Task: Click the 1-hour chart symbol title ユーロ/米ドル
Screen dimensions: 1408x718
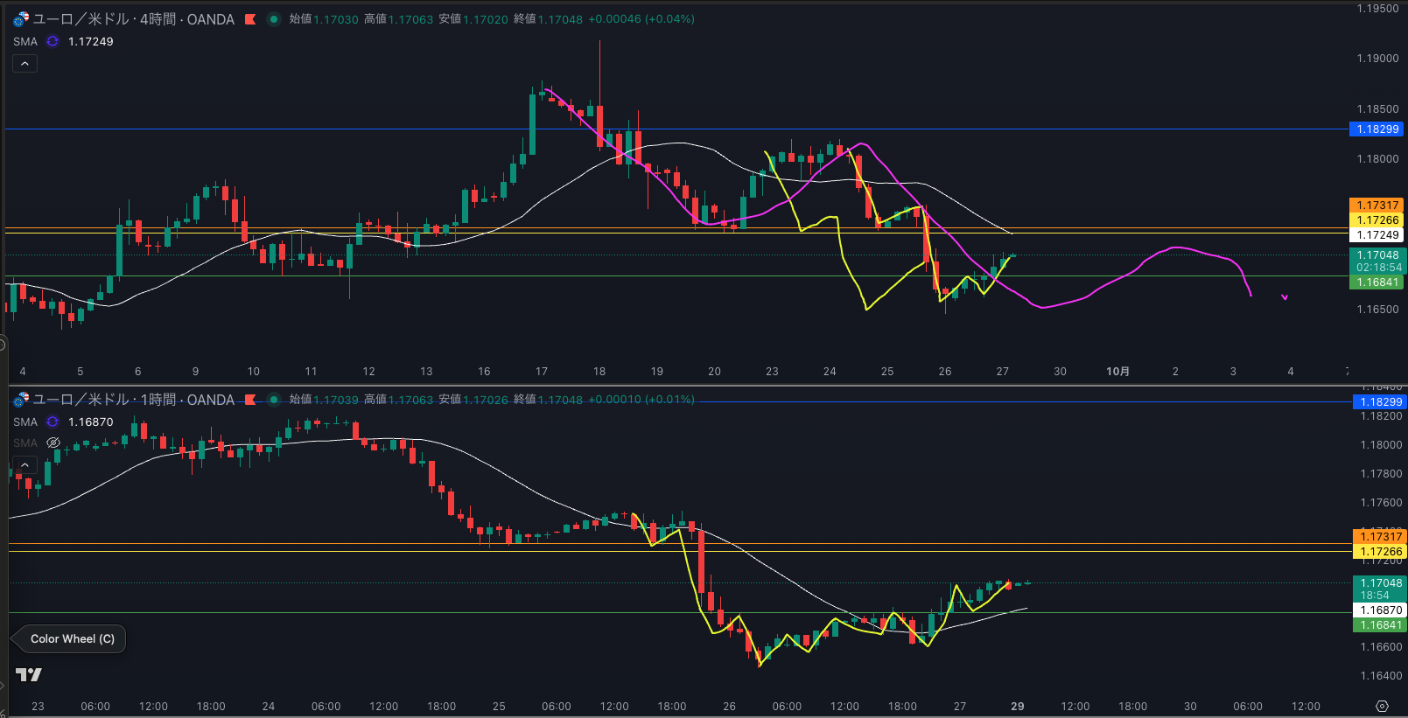Action: [133, 400]
